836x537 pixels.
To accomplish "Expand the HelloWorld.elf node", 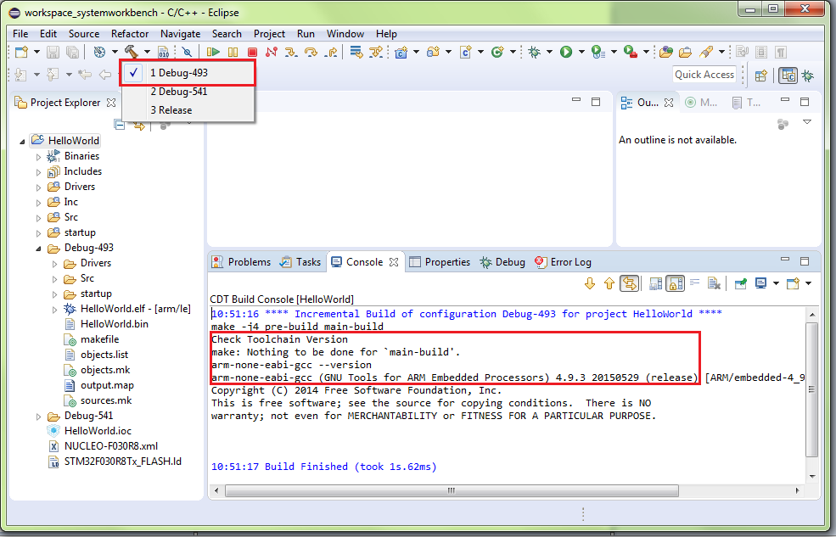I will pos(54,310).
